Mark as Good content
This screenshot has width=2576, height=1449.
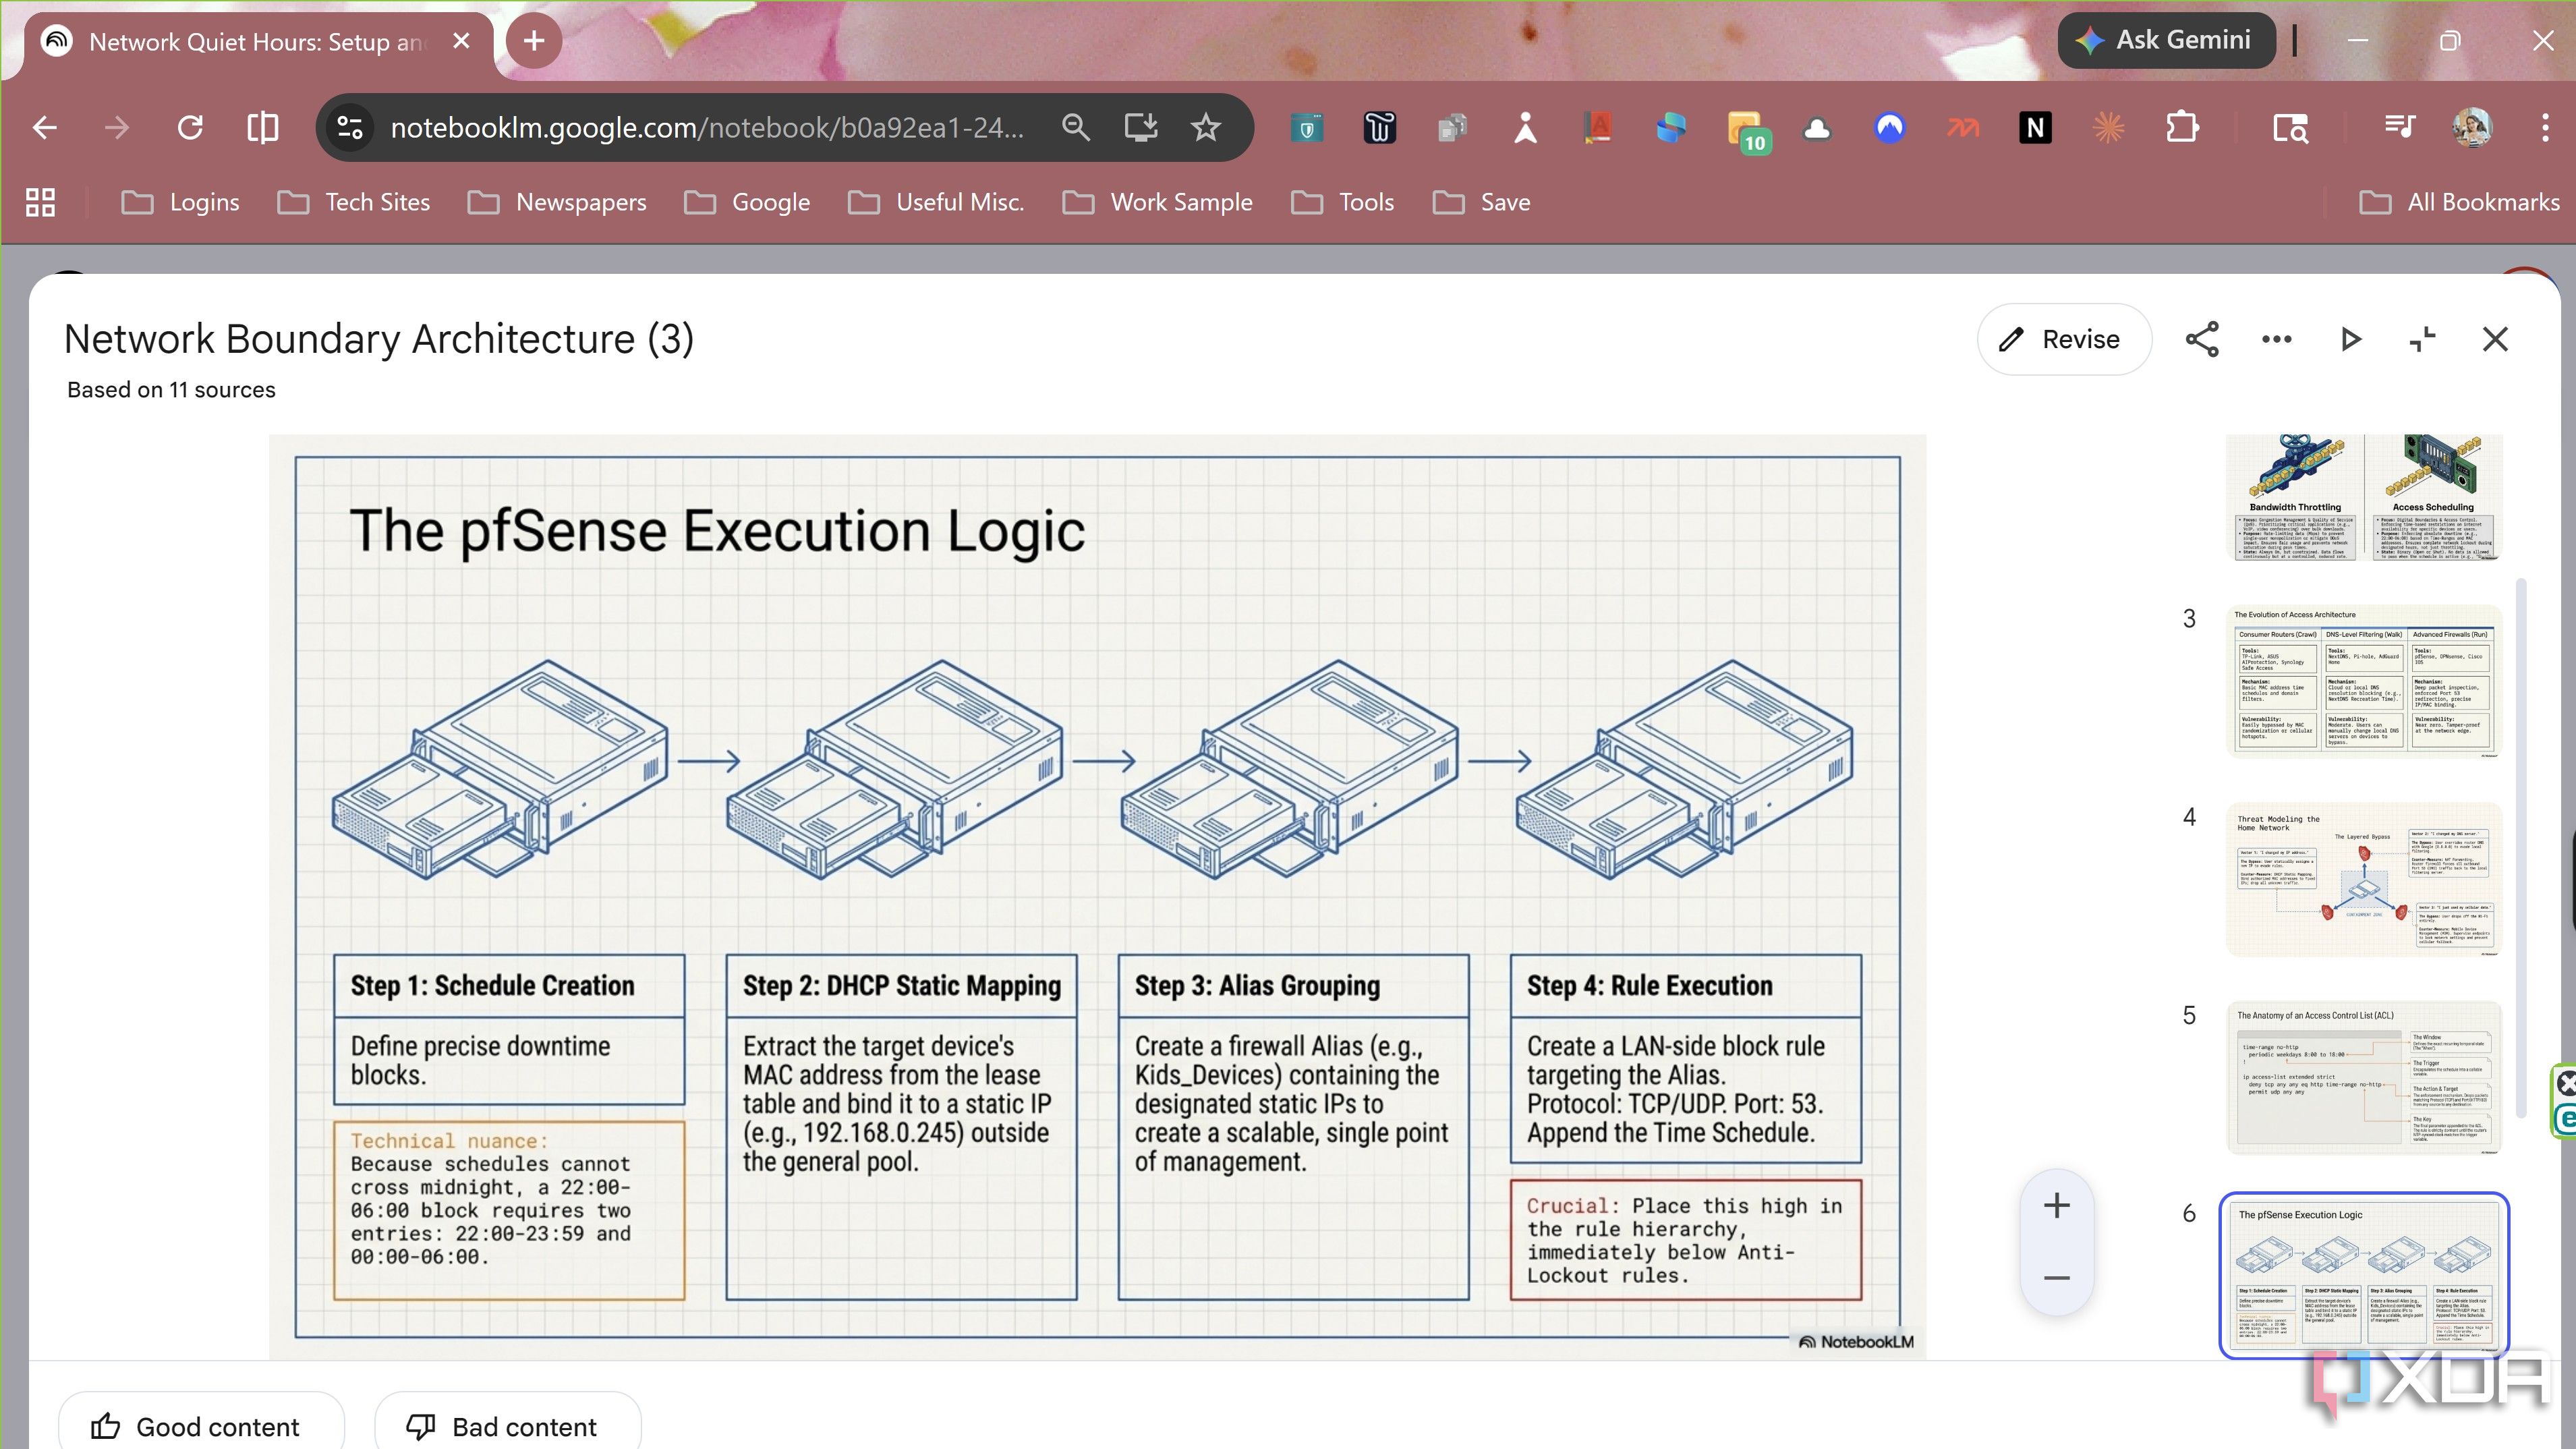(201, 1425)
